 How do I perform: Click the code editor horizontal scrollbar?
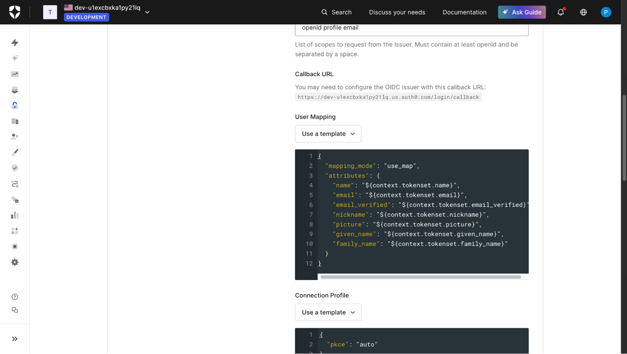click(420, 277)
